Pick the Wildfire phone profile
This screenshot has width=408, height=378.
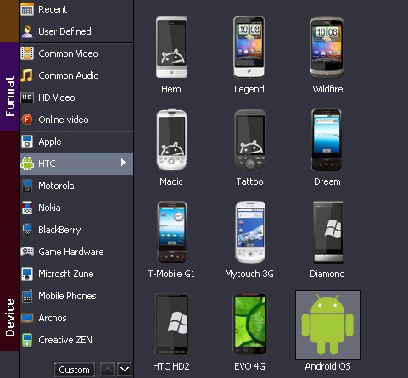click(327, 47)
